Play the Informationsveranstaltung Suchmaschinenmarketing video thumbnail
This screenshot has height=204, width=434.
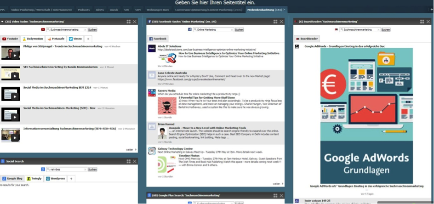(x=11, y=135)
